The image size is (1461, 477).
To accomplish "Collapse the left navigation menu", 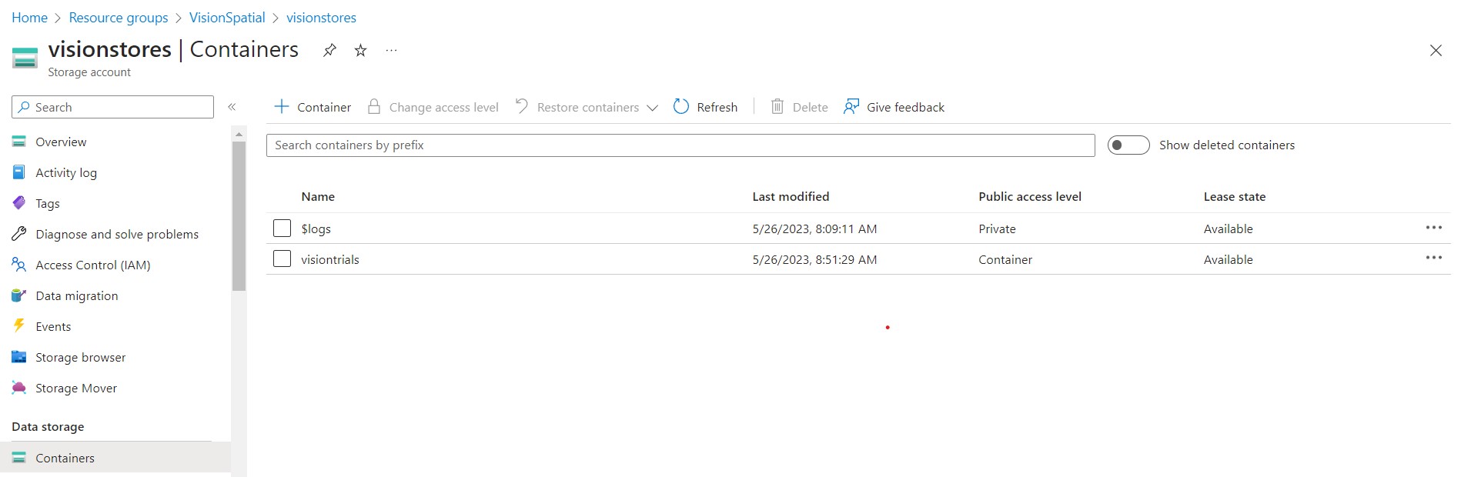I will click(x=232, y=107).
